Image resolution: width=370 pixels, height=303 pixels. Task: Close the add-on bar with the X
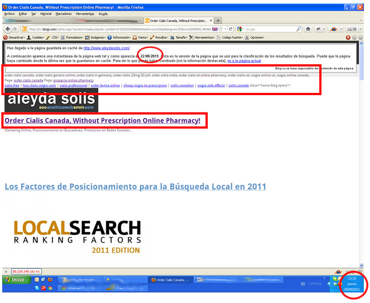[x=6, y=272]
